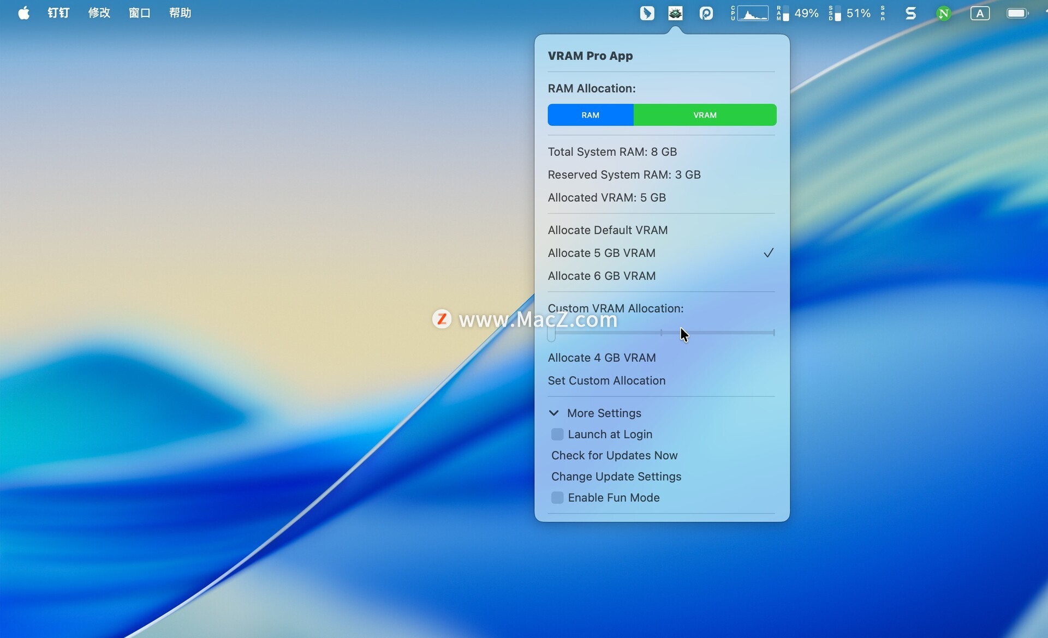Click the custom VRAM slider thumb handle

551,333
